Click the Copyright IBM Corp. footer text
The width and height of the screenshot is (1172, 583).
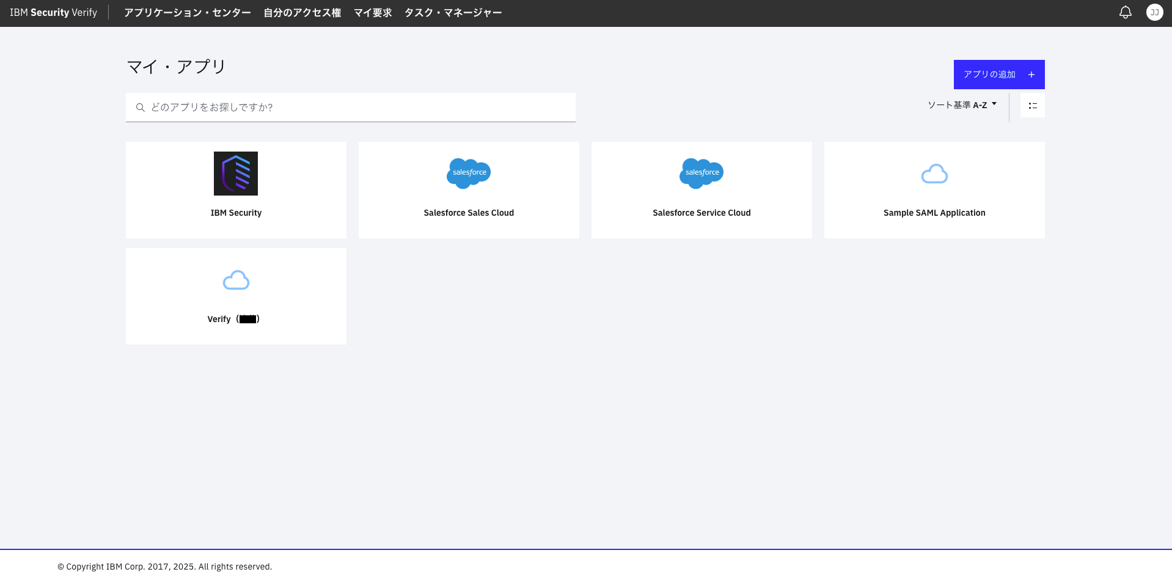click(x=165, y=566)
